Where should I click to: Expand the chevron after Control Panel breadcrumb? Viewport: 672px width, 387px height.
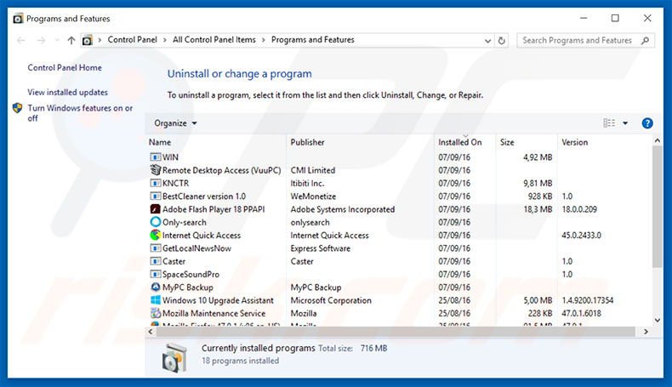[x=164, y=40]
